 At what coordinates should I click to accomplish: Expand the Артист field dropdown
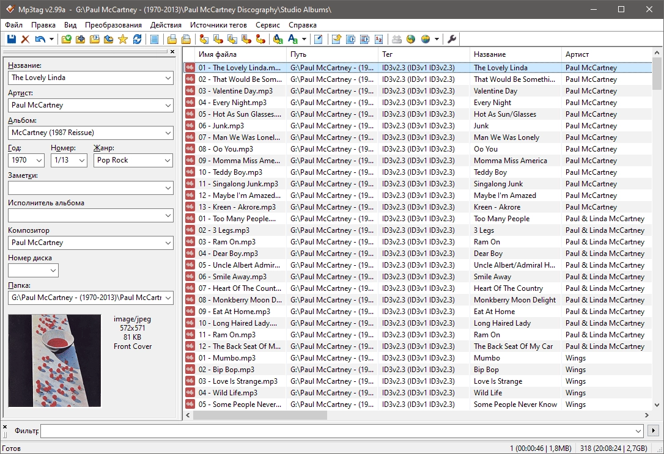point(168,105)
